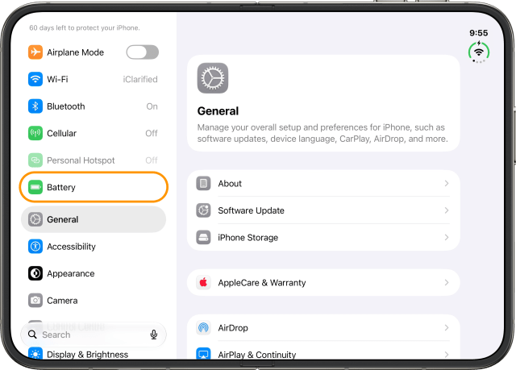The height and width of the screenshot is (370, 516).
Task: Click '60 days left to protect' notice
Action: pyautogui.click(x=85, y=28)
